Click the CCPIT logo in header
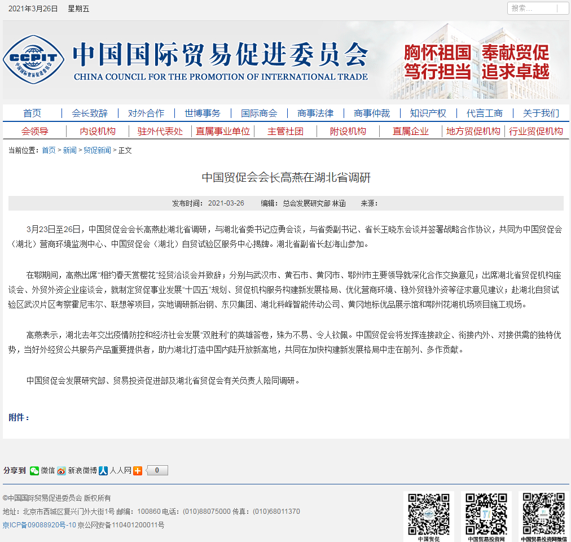This screenshot has height=542, width=571. pyautogui.click(x=34, y=59)
